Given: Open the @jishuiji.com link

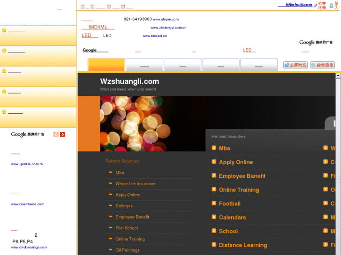Looking at the screenshot, I should 295,5.
